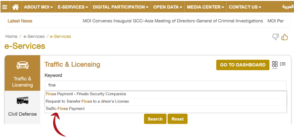The height and width of the screenshot is (139, 294).
Task: Select the Civil Defense fire truck icon
Action: click(23, 100)
